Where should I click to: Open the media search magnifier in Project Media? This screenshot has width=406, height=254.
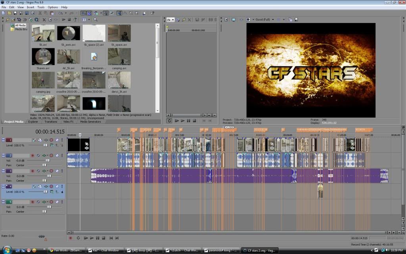coord(95,19)
